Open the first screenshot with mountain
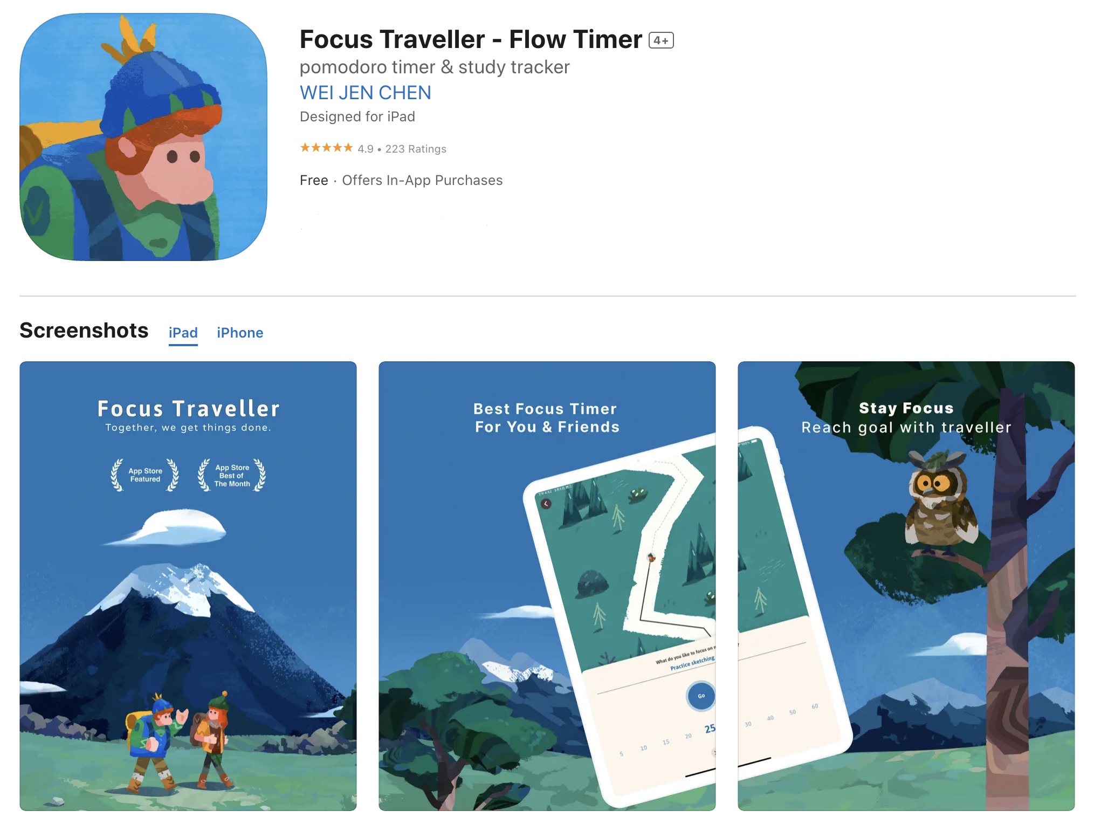Viewport: 1094px width, 831px height. 188,586
